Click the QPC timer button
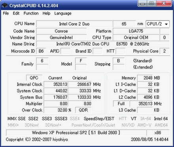Image resolution: width=174 pixels, height=147 pixels. point(34,78)
